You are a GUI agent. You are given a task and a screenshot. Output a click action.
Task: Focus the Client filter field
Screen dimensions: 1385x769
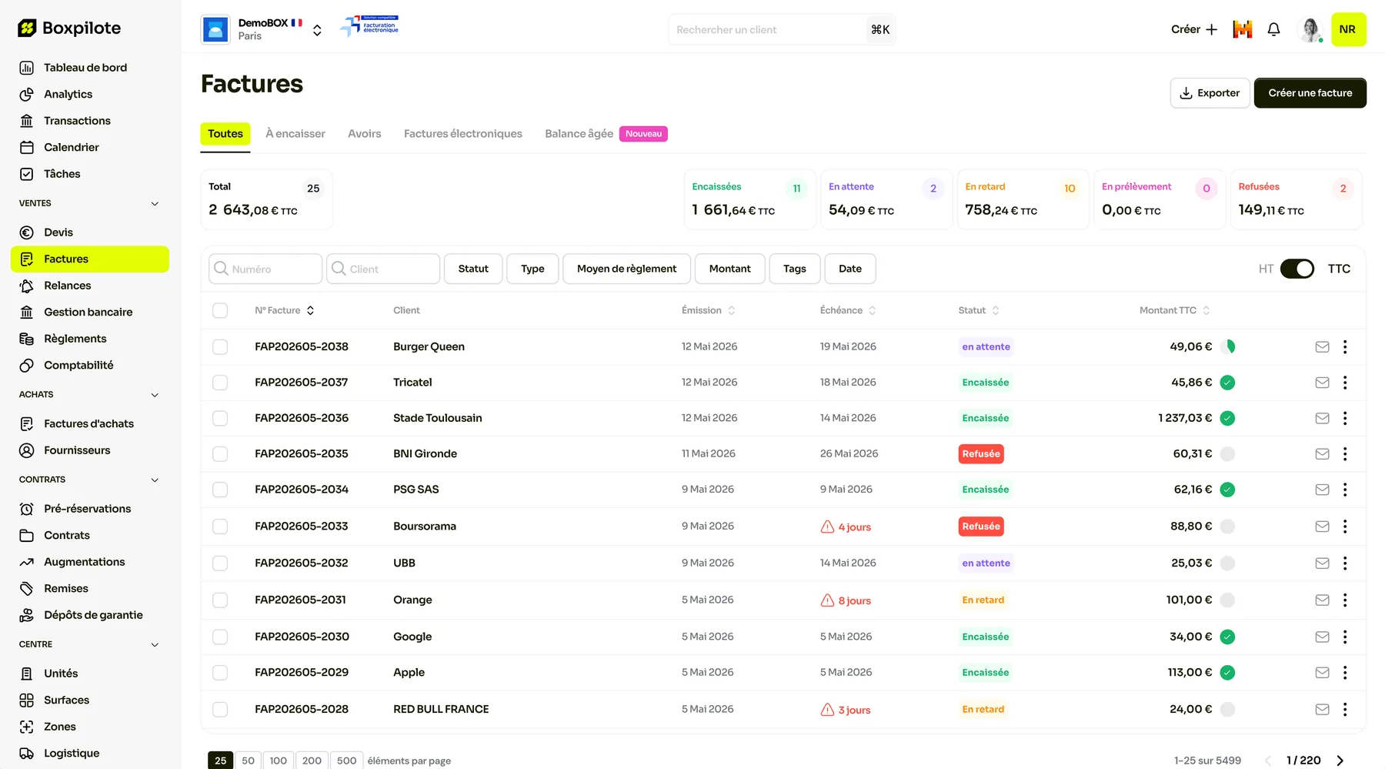(x=383, y=269)
